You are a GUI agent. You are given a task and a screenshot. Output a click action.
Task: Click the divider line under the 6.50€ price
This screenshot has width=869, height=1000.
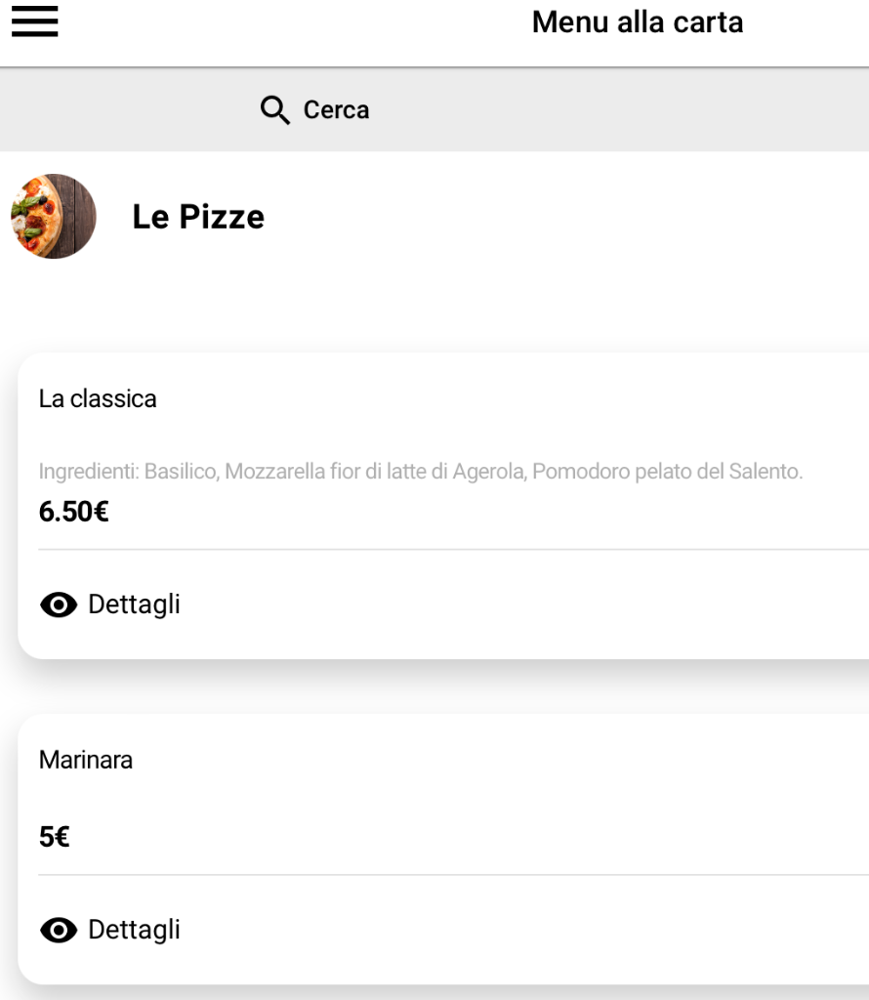click(453, 549)
